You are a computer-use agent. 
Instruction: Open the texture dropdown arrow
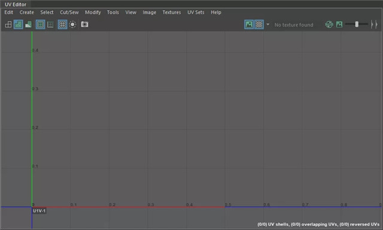tap(268, 25)
